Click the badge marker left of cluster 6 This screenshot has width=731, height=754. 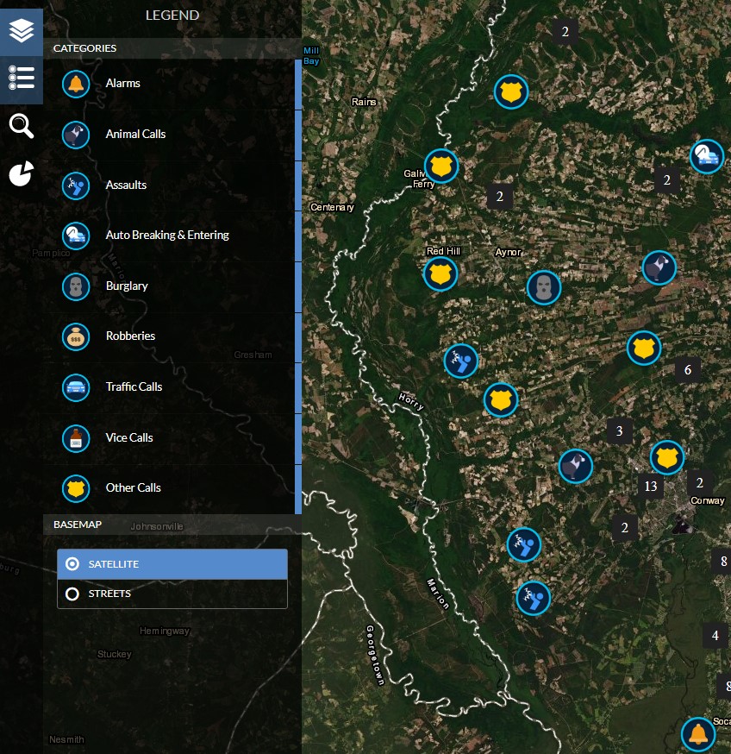644,348
